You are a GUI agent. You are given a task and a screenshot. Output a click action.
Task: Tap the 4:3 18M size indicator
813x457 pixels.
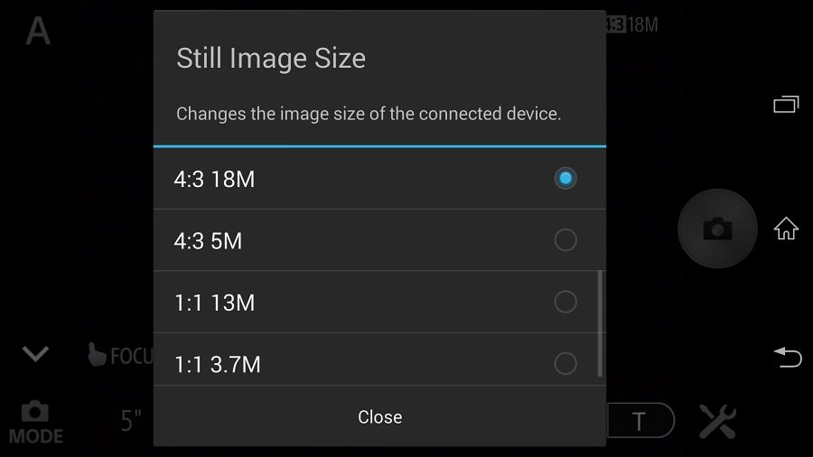(632, 24)
